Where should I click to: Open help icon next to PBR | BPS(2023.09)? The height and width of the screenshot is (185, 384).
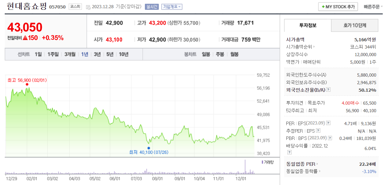click(330, 138)
